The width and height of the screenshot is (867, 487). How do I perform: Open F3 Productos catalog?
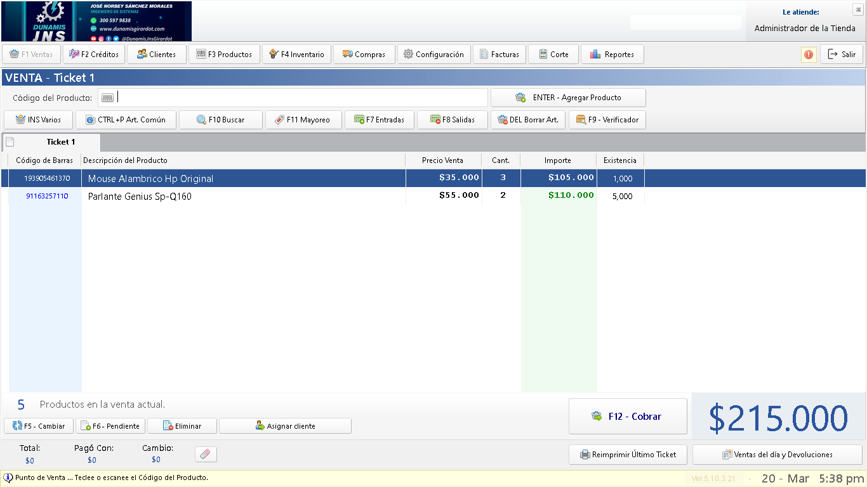tap(224, 55)
